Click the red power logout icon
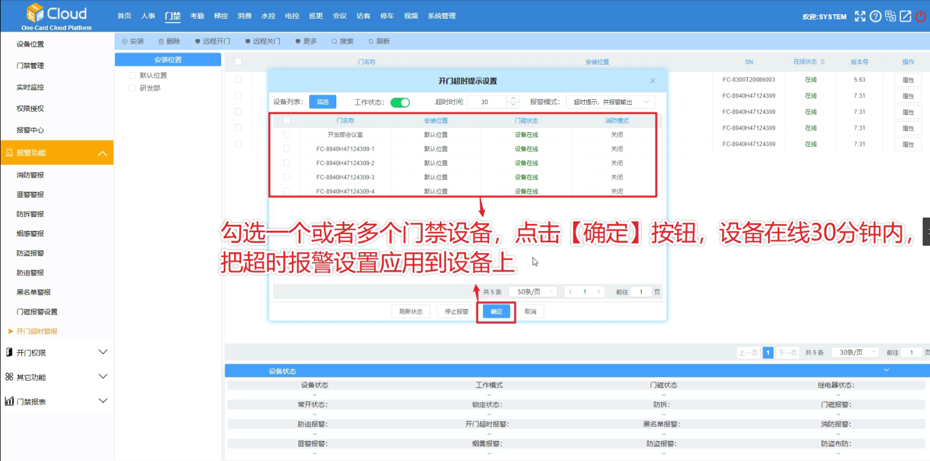The width and height of the screenshot is (930, 461). [920, 16]
